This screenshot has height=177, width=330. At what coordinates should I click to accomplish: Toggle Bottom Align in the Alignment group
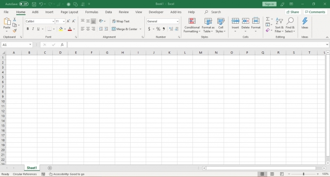coord(93,21)
